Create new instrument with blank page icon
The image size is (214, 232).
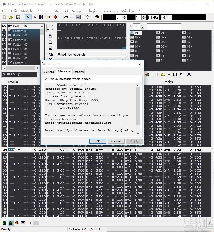pyautogui.click(x=156, y=75)
